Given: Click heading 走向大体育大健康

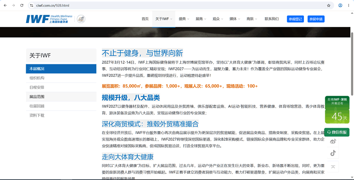Looking at the screenshot, I should 127,157.
